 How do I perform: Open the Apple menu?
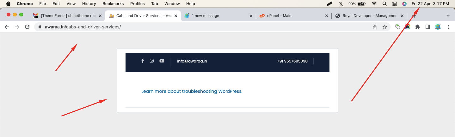pos(8,3)
